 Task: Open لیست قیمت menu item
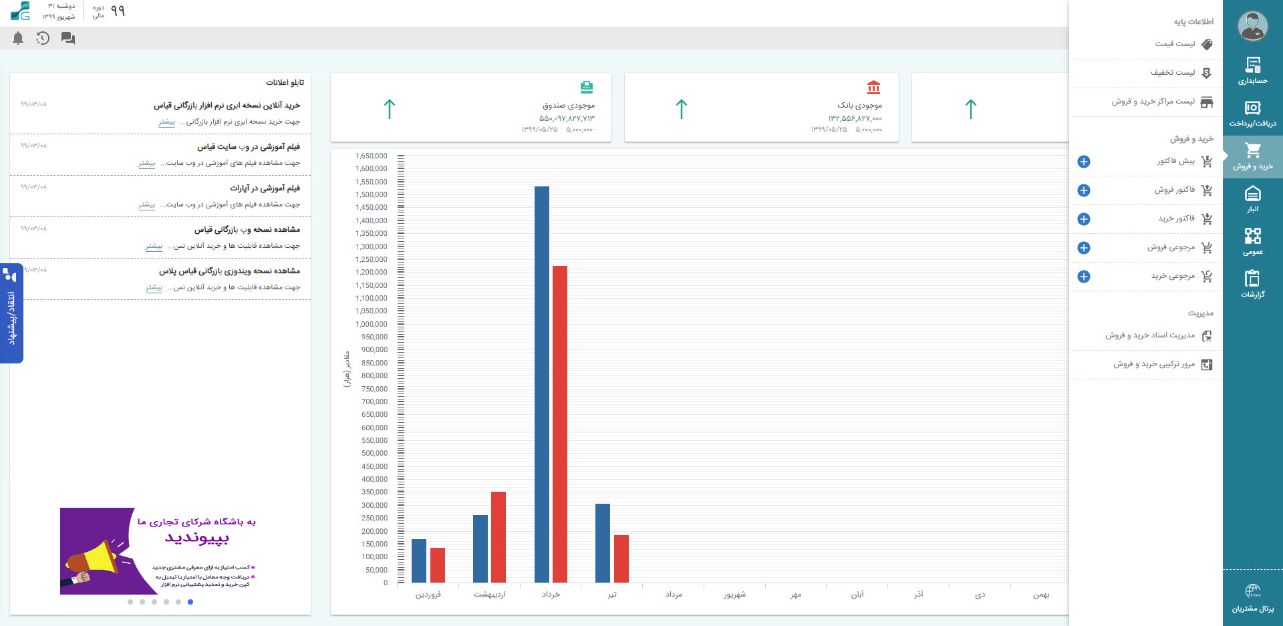tap(1147, 44)
